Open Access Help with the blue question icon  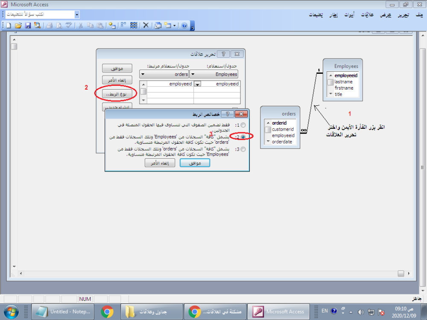pyautogui.click(x=184, y=26)
